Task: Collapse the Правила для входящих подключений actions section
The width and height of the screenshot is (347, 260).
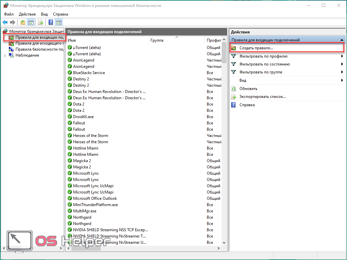Action: pos(342,40)
